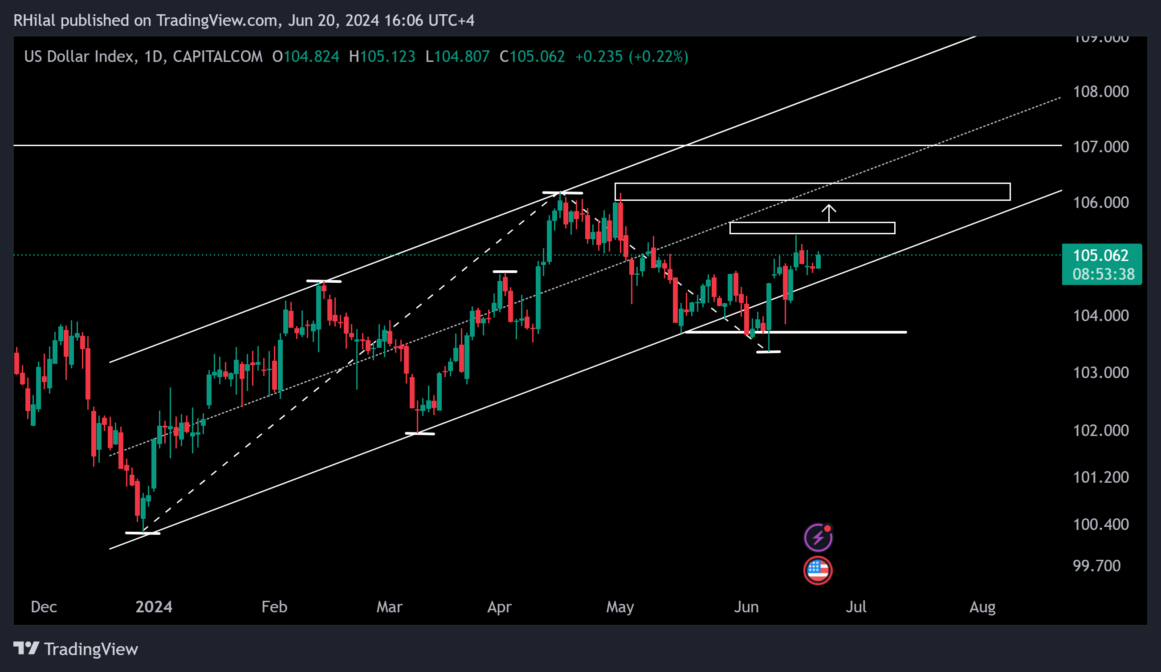
Task: Click the Feb label on time axis
Action: click(274, 607)
